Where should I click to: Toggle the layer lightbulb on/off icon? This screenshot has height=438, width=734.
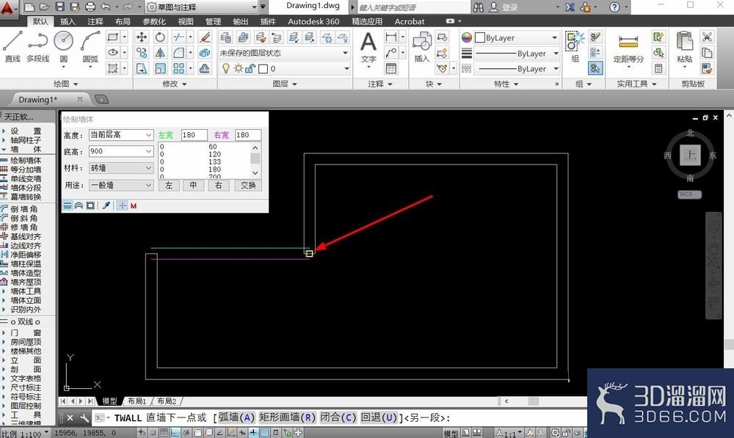coord(226,69)
